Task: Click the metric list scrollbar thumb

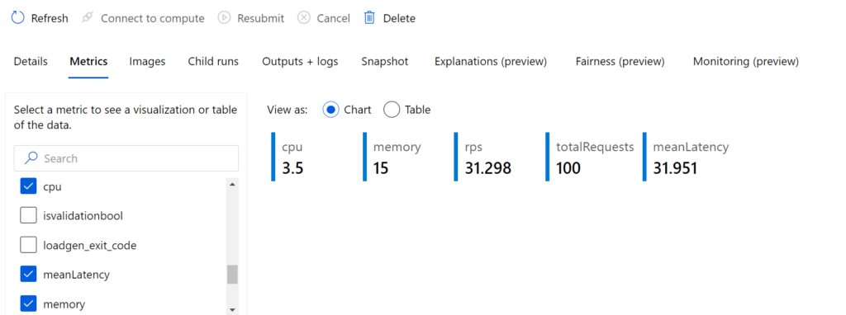Action: click(x=232, y=274)
